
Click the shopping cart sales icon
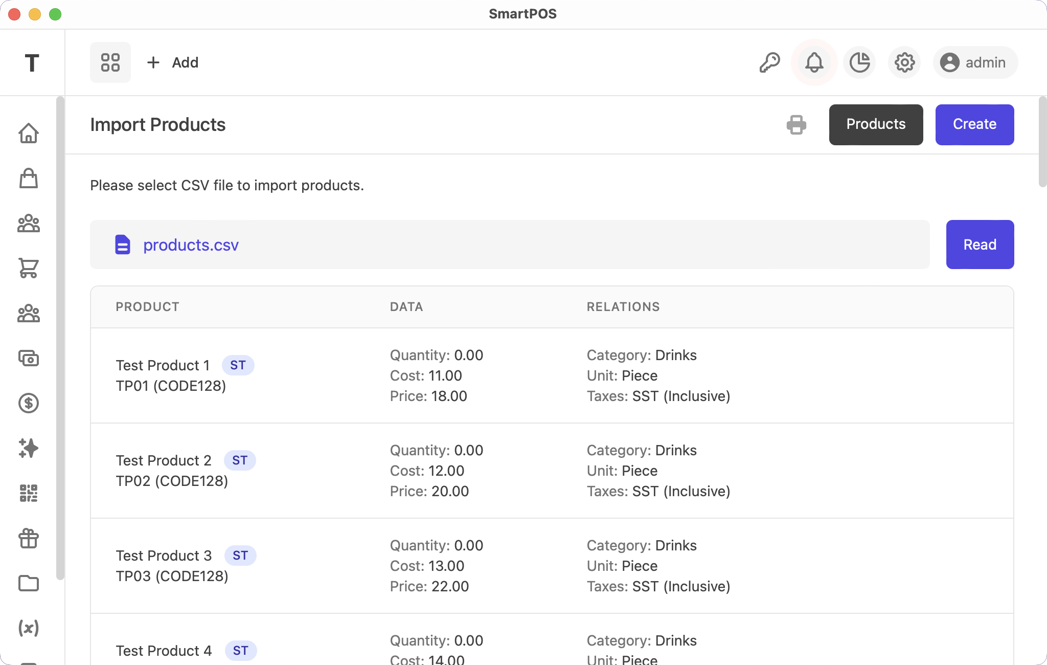click(29, 268)
